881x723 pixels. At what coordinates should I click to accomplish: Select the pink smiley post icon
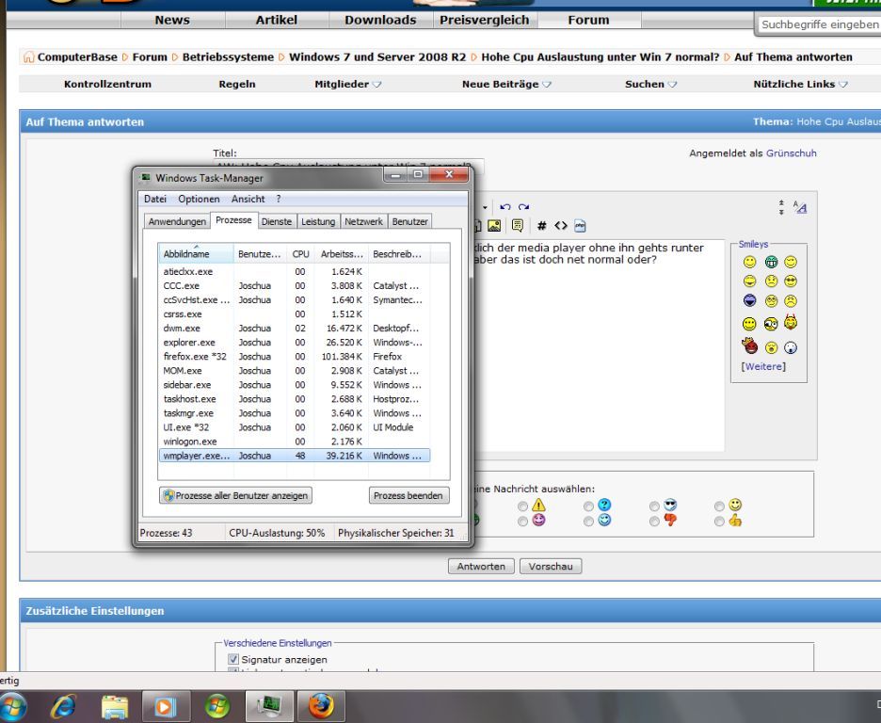[538, 521]
